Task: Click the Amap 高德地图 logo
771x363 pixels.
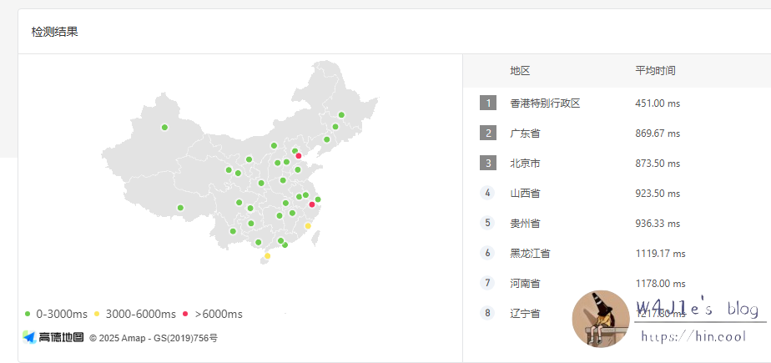Action: (53, 337)
